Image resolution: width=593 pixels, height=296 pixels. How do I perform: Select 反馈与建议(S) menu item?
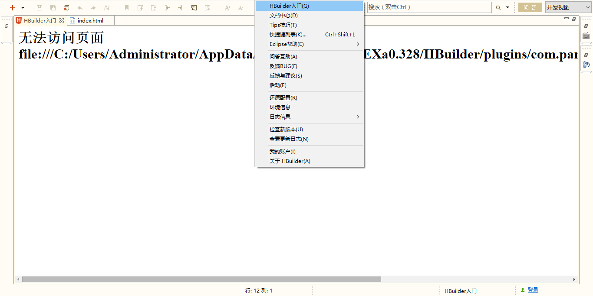pyautogui.click(x=309, y=76)
